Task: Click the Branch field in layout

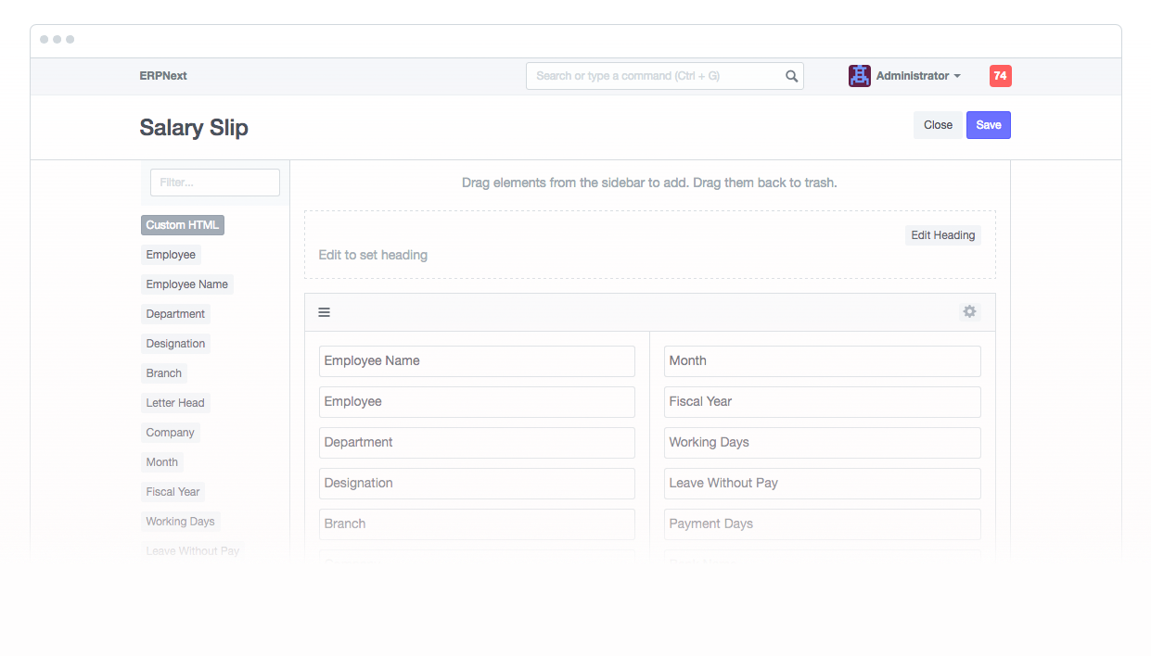Action: coord(477,524)
